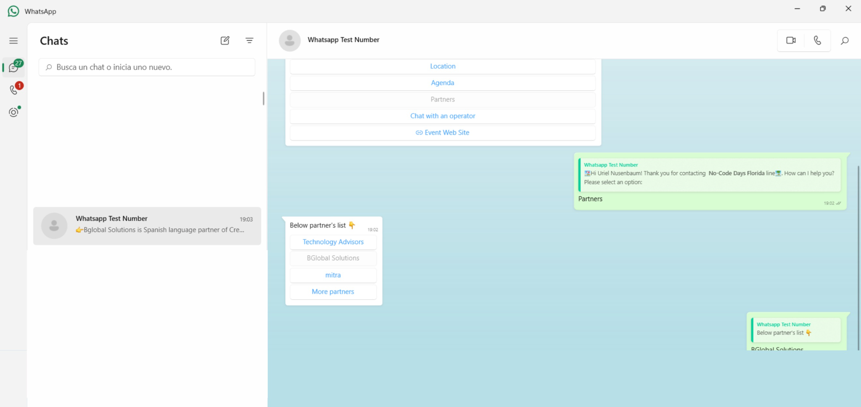The height and width of the screenshot is (407, 861).
Task: Restore down the WhatsApp window
Action: [x=823, y=8]
